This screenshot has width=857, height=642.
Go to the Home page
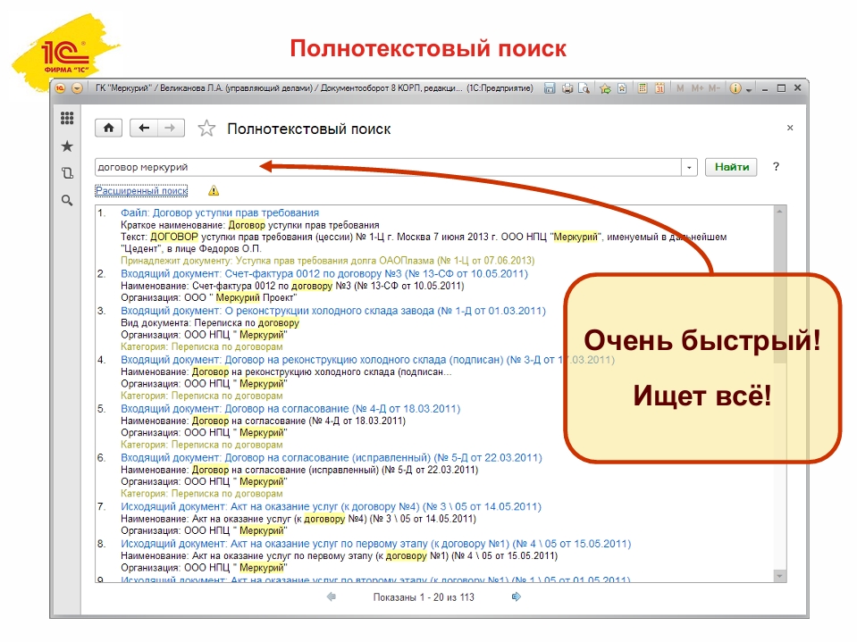108,129
